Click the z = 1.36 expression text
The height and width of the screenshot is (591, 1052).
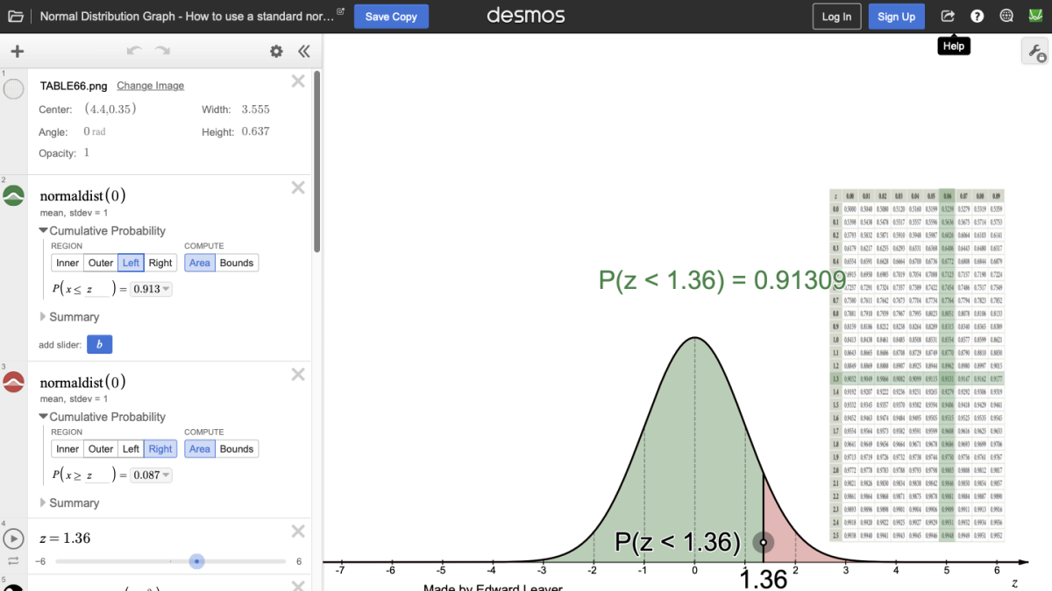pos(65,538)
